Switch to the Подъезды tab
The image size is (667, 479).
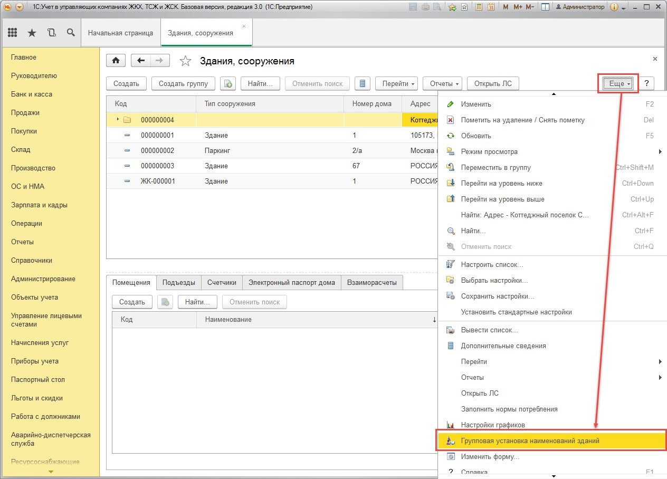click(179, 282)
